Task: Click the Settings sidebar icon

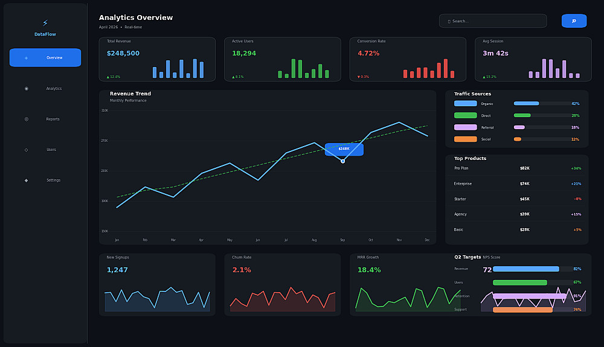Action: 26,180
